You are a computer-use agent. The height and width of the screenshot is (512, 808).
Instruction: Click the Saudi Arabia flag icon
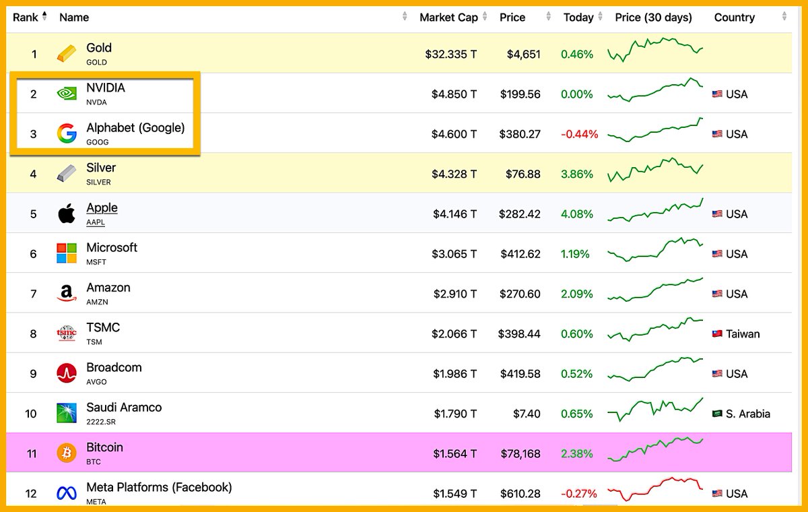pos(717,414)
